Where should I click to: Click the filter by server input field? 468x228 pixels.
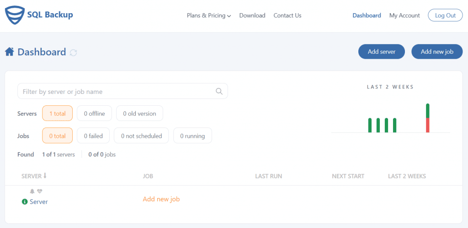(x=122, y=91)
